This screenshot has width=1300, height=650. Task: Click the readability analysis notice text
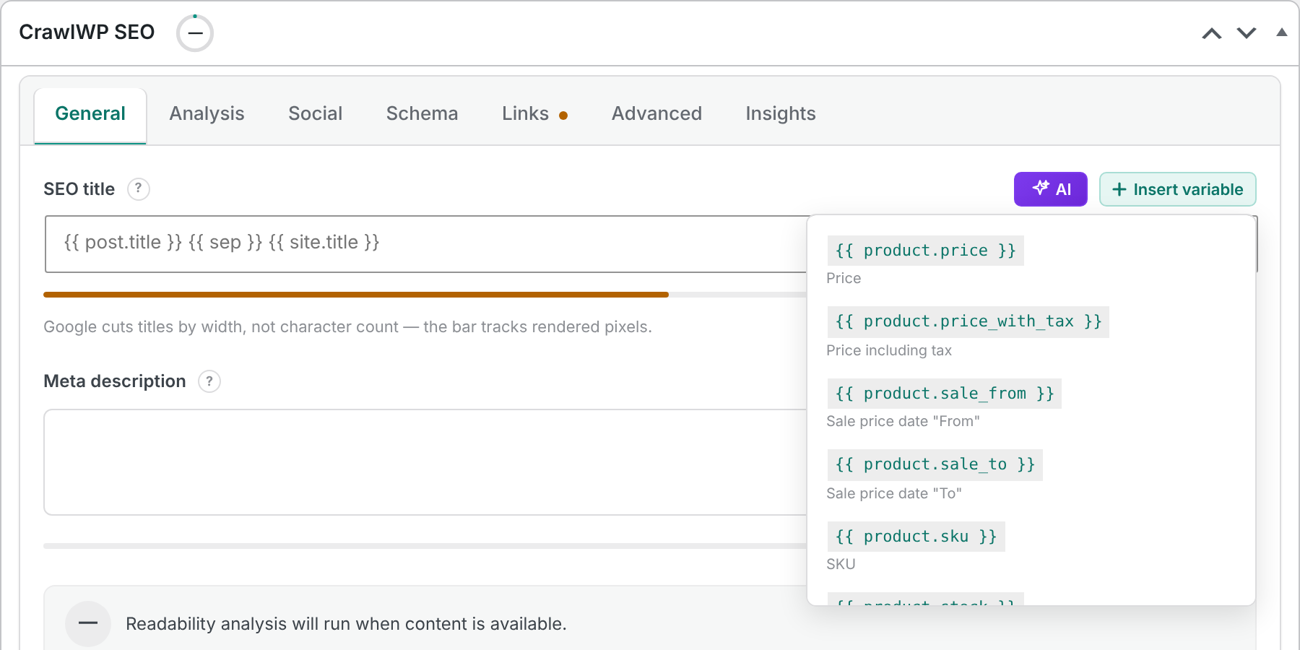(346, 624)
